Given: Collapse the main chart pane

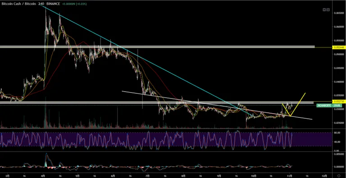Looking at the screenshot, I should click(324, 10).
